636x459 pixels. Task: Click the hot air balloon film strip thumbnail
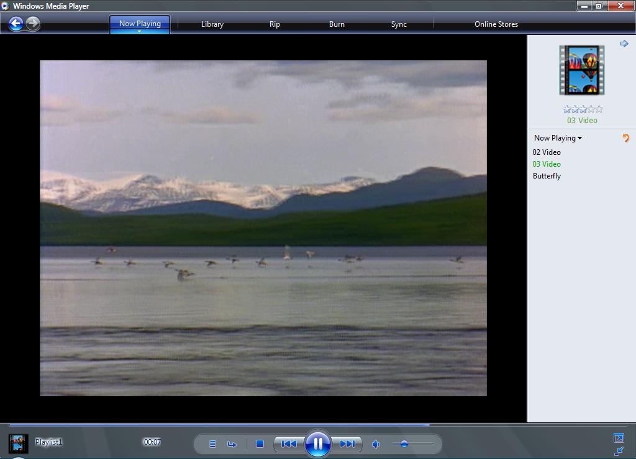tap(581, 70)
